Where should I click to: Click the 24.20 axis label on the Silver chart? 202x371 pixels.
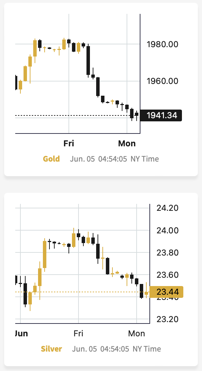(x=167, y=208)
